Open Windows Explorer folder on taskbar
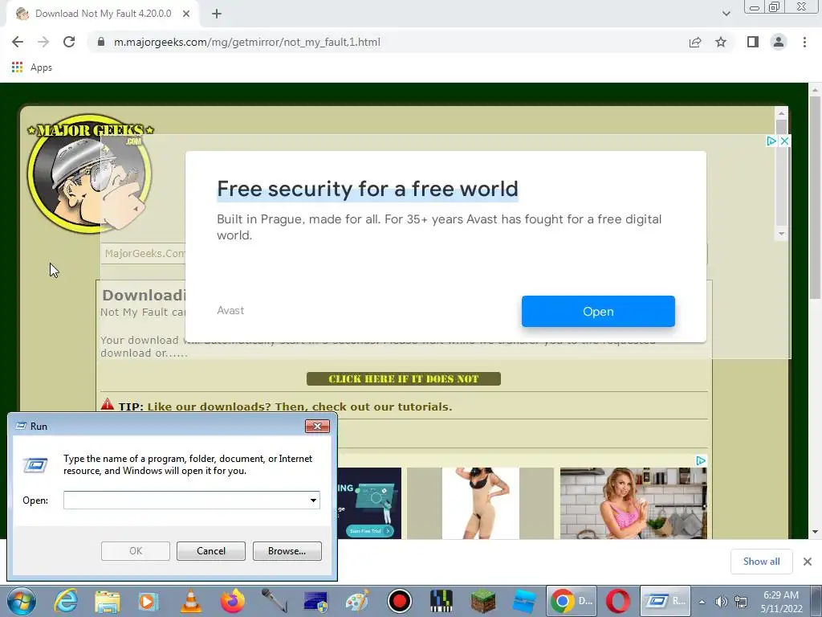Image resolution: width=822 pixels, height=617 pixels. (107, 602)
